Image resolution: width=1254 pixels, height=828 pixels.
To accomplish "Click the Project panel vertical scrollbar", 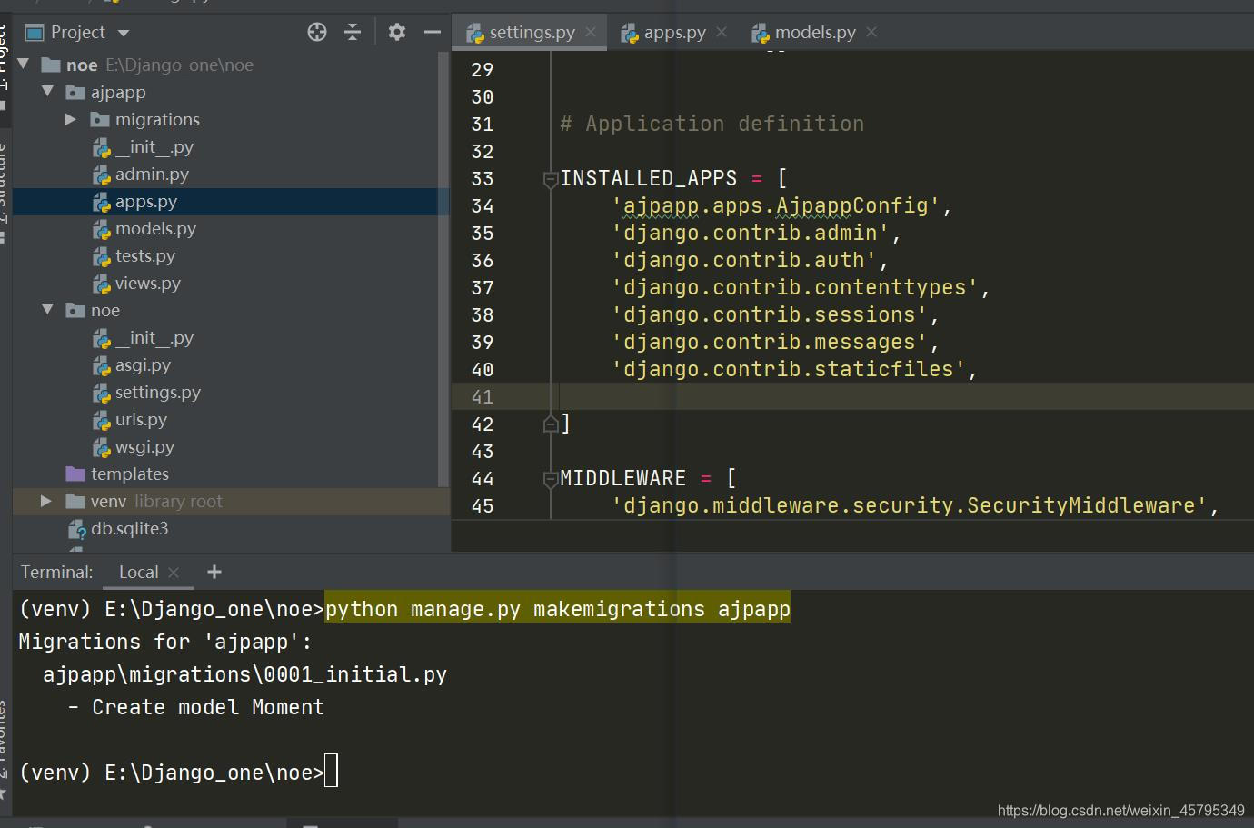I will click(x=443, y=269).
